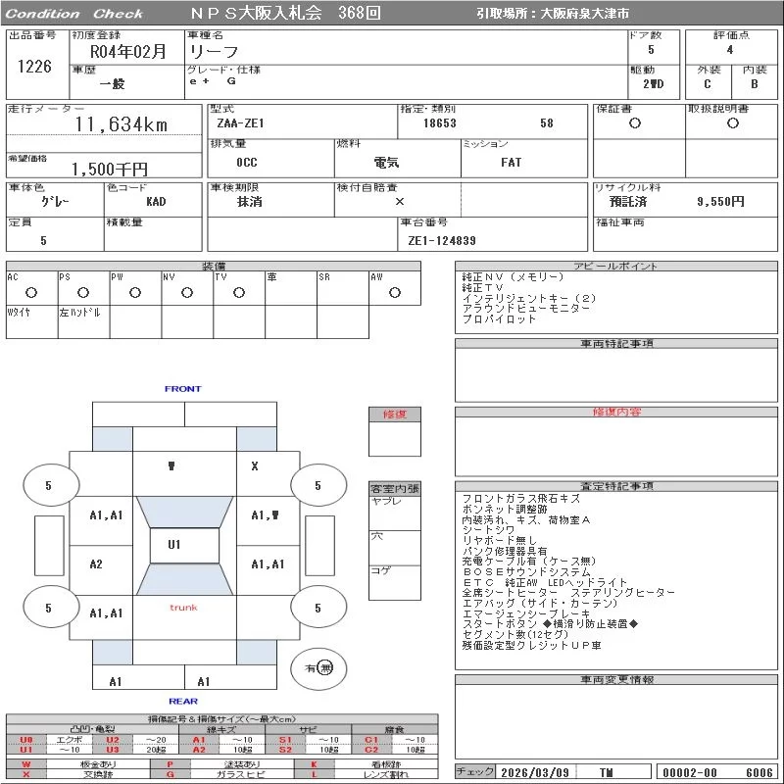Screen dimensions: 784x784
Task: Click the C1 corrosion legend code
Action: pyautogui.click(x=371, y=740)
